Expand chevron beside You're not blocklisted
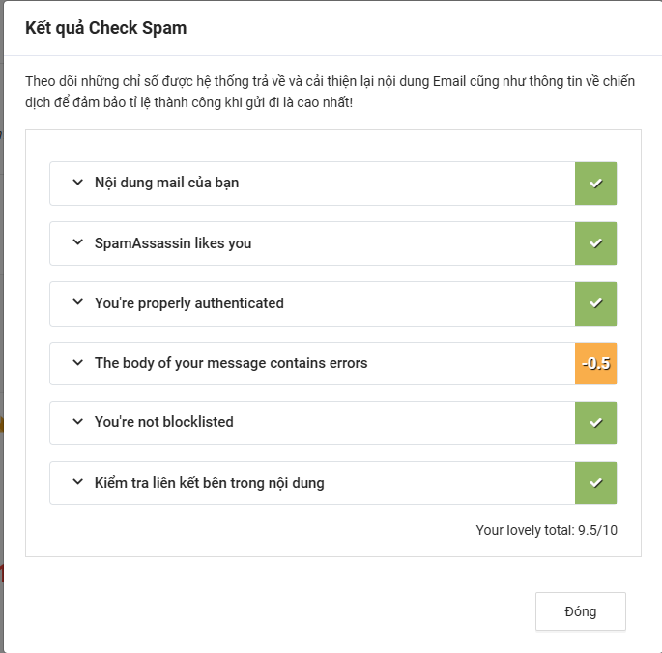Image resolution: width=662 pixels, height=653 pixels. [x=77, y=423]
